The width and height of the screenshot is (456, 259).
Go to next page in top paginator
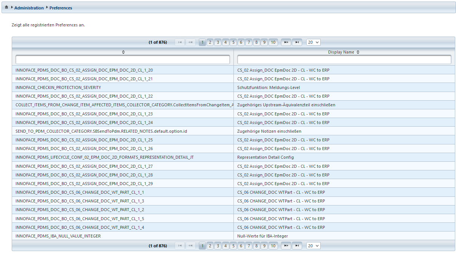click(286, 42)
